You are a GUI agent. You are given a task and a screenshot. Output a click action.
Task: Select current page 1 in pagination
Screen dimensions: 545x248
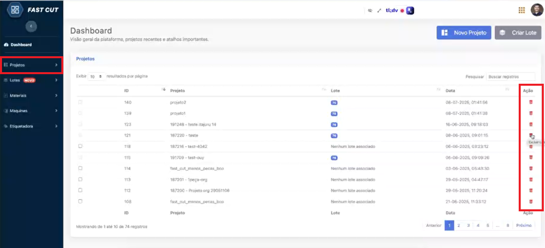pos(449,225)
